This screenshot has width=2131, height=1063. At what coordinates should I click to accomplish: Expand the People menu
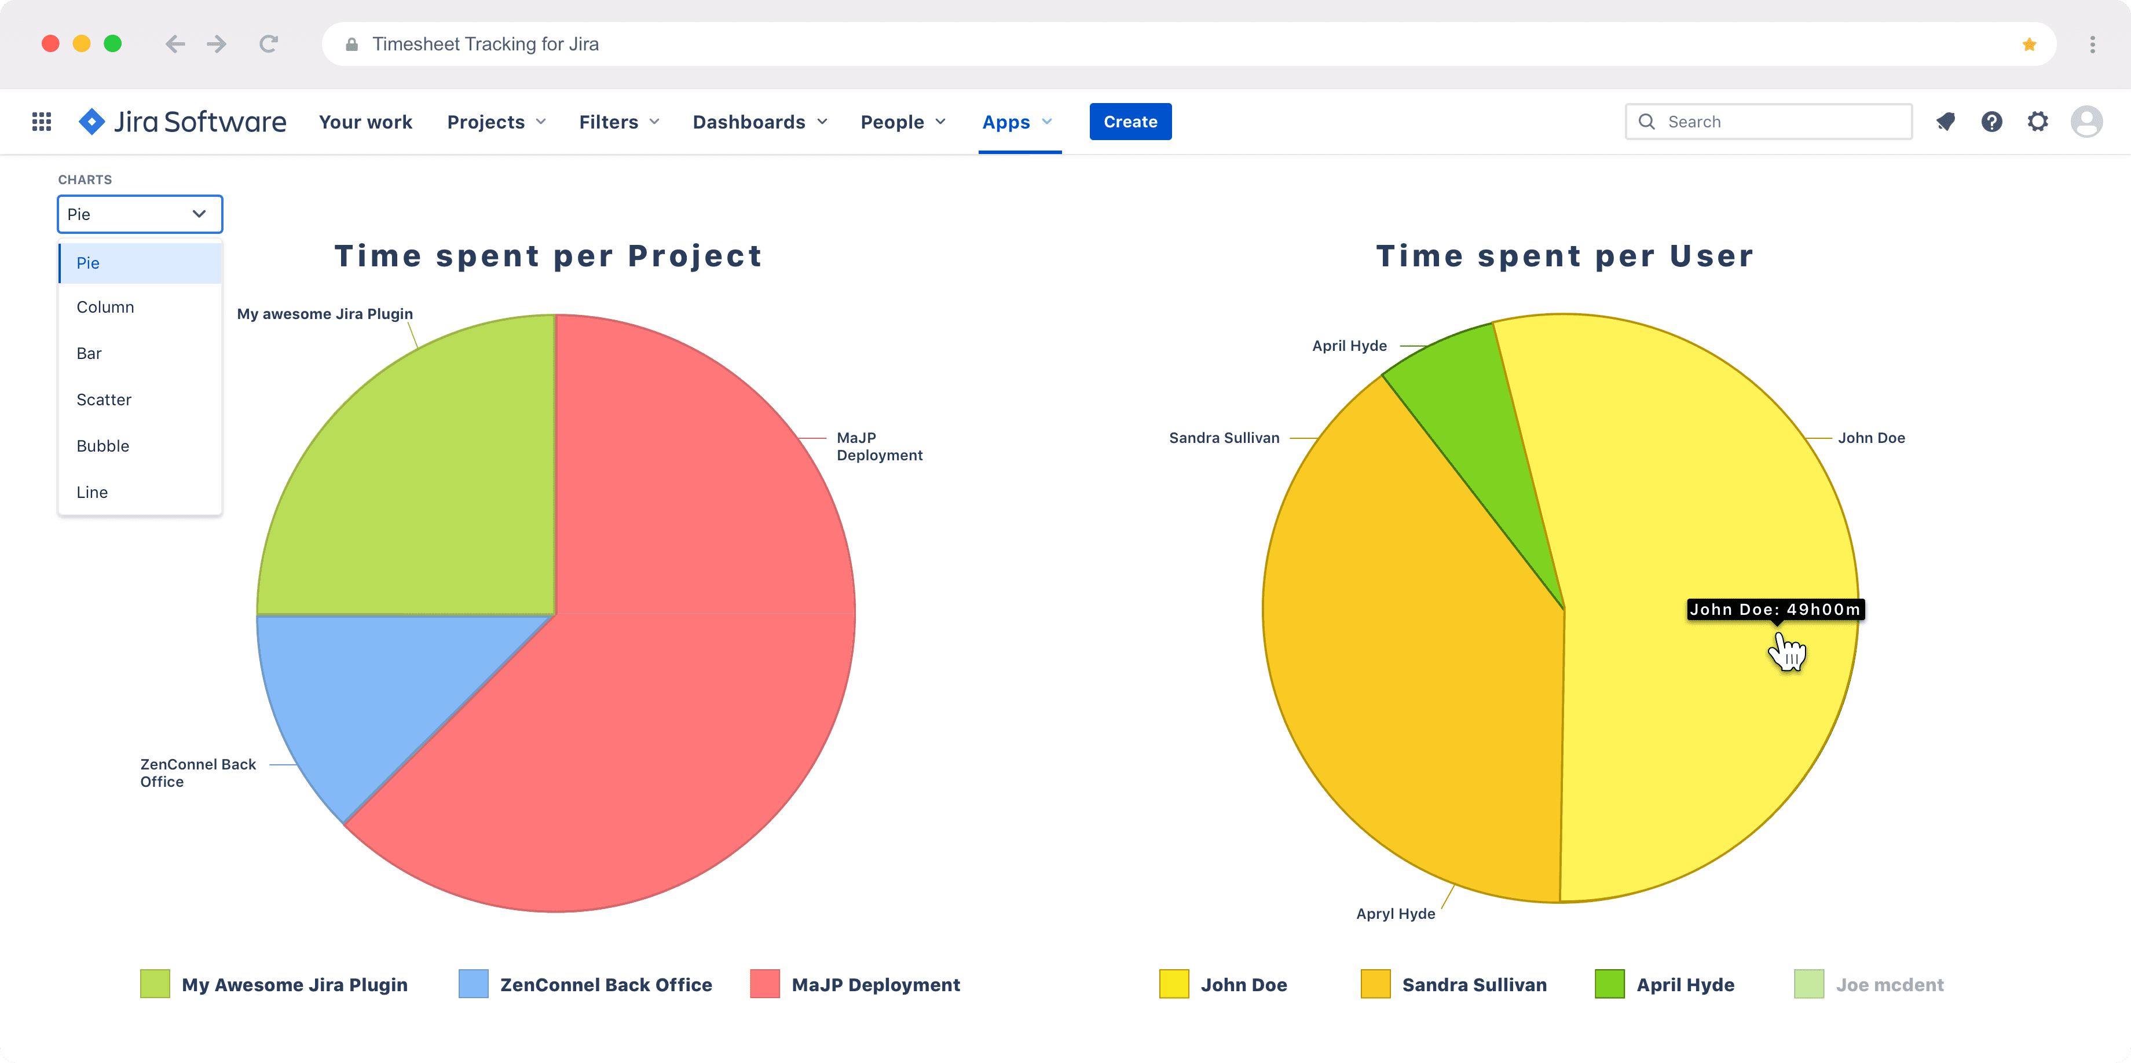coord(903,122)
